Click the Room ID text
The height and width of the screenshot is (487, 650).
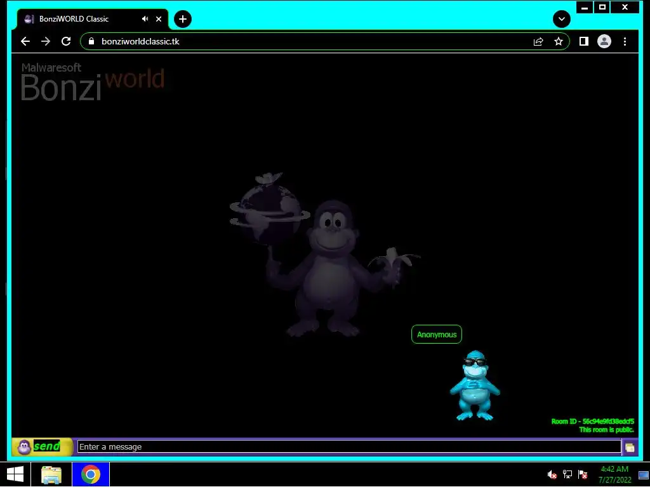point(592,422)
